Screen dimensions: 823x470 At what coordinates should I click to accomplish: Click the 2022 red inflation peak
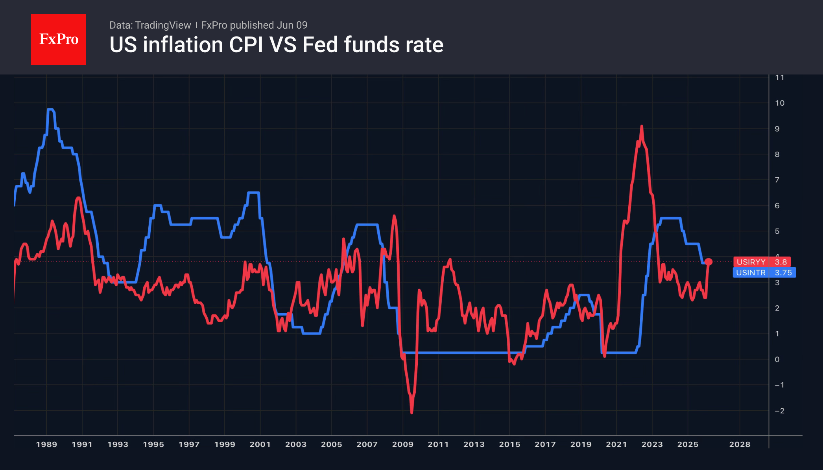642,127
